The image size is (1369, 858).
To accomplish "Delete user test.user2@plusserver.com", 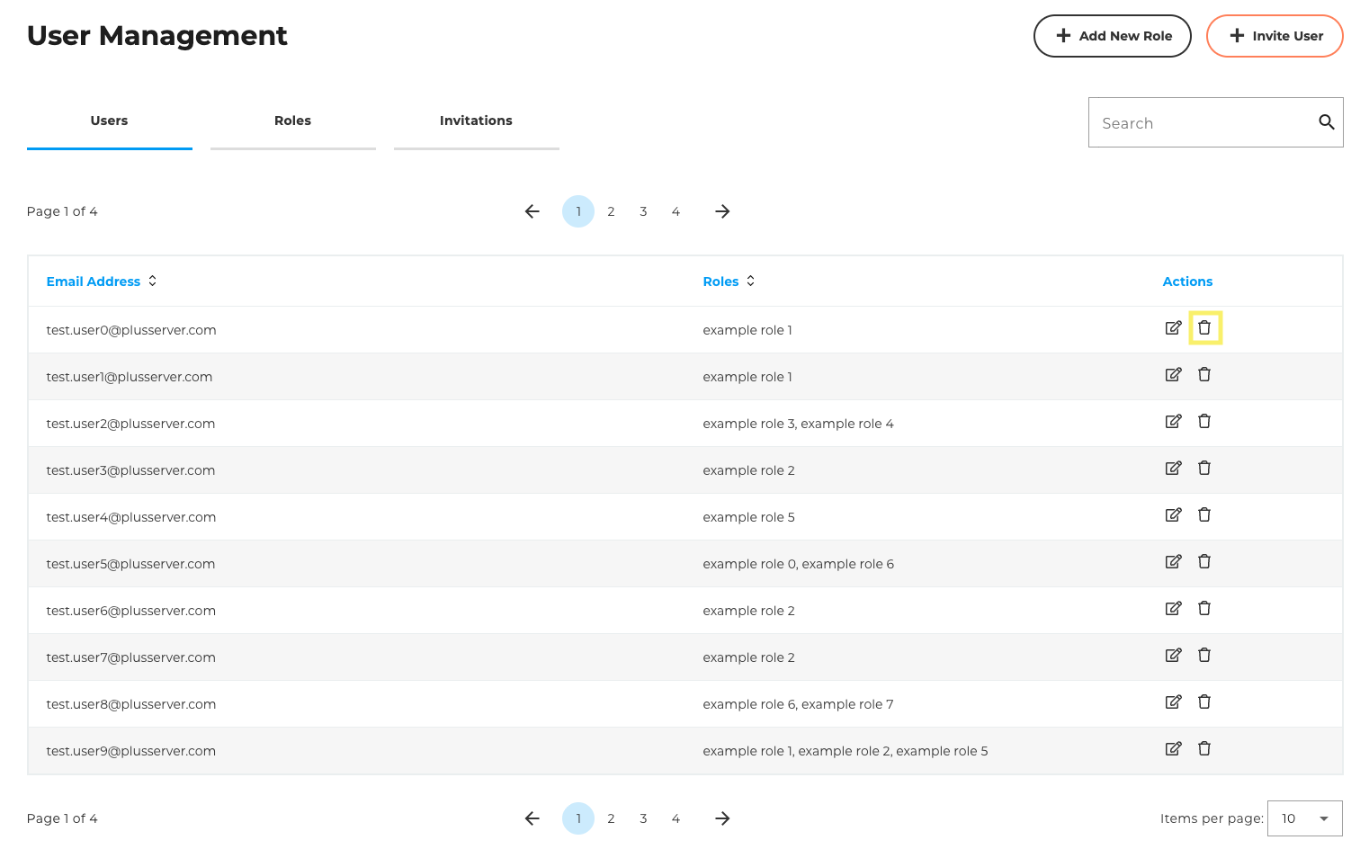I will tap(1204, 422).
